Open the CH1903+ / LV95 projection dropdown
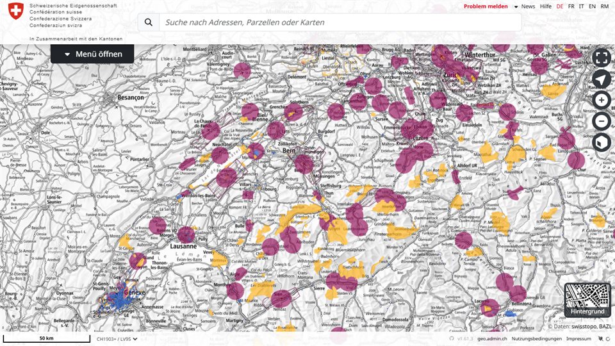The image size is (615, 346). (x=117, y=338)
